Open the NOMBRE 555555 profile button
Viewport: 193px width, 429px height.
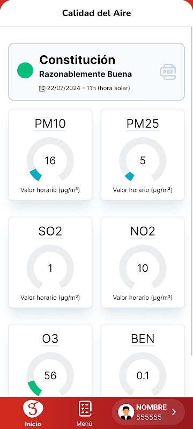[149, 412]
